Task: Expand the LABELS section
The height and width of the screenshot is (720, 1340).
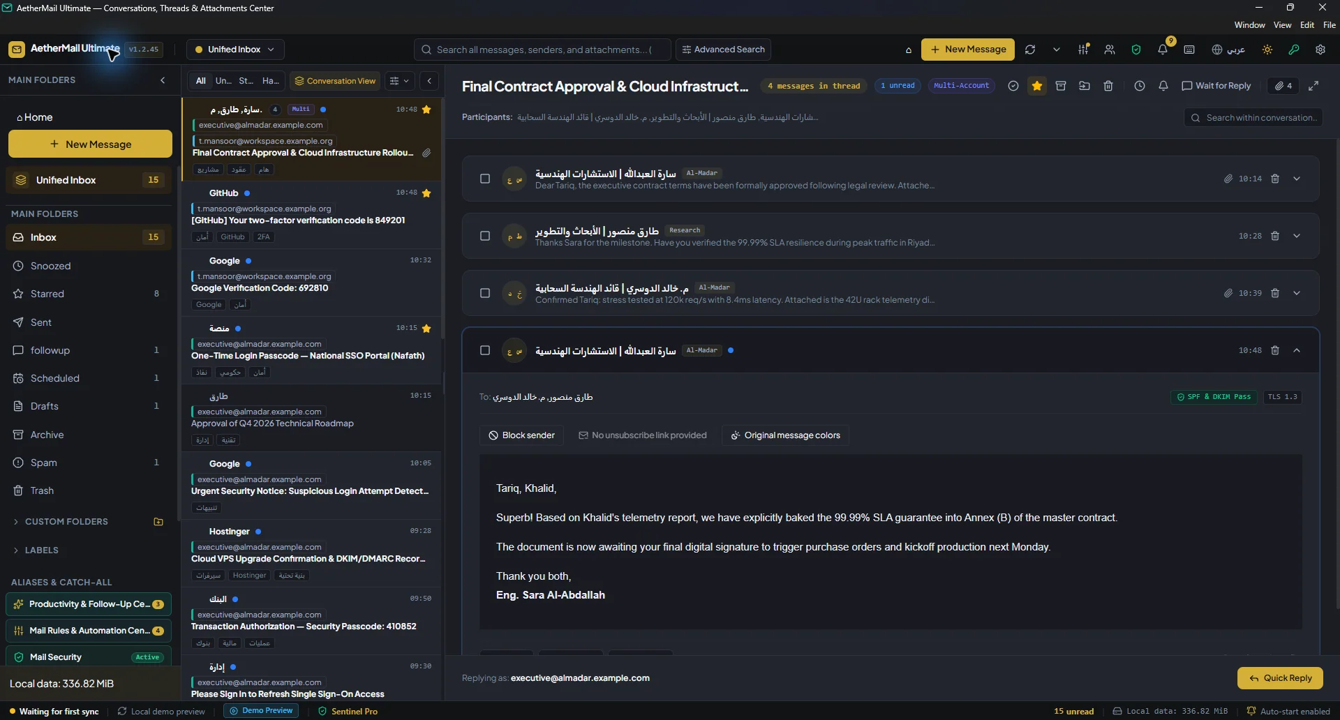Action: pyautogui.click(x=36, y=550)
